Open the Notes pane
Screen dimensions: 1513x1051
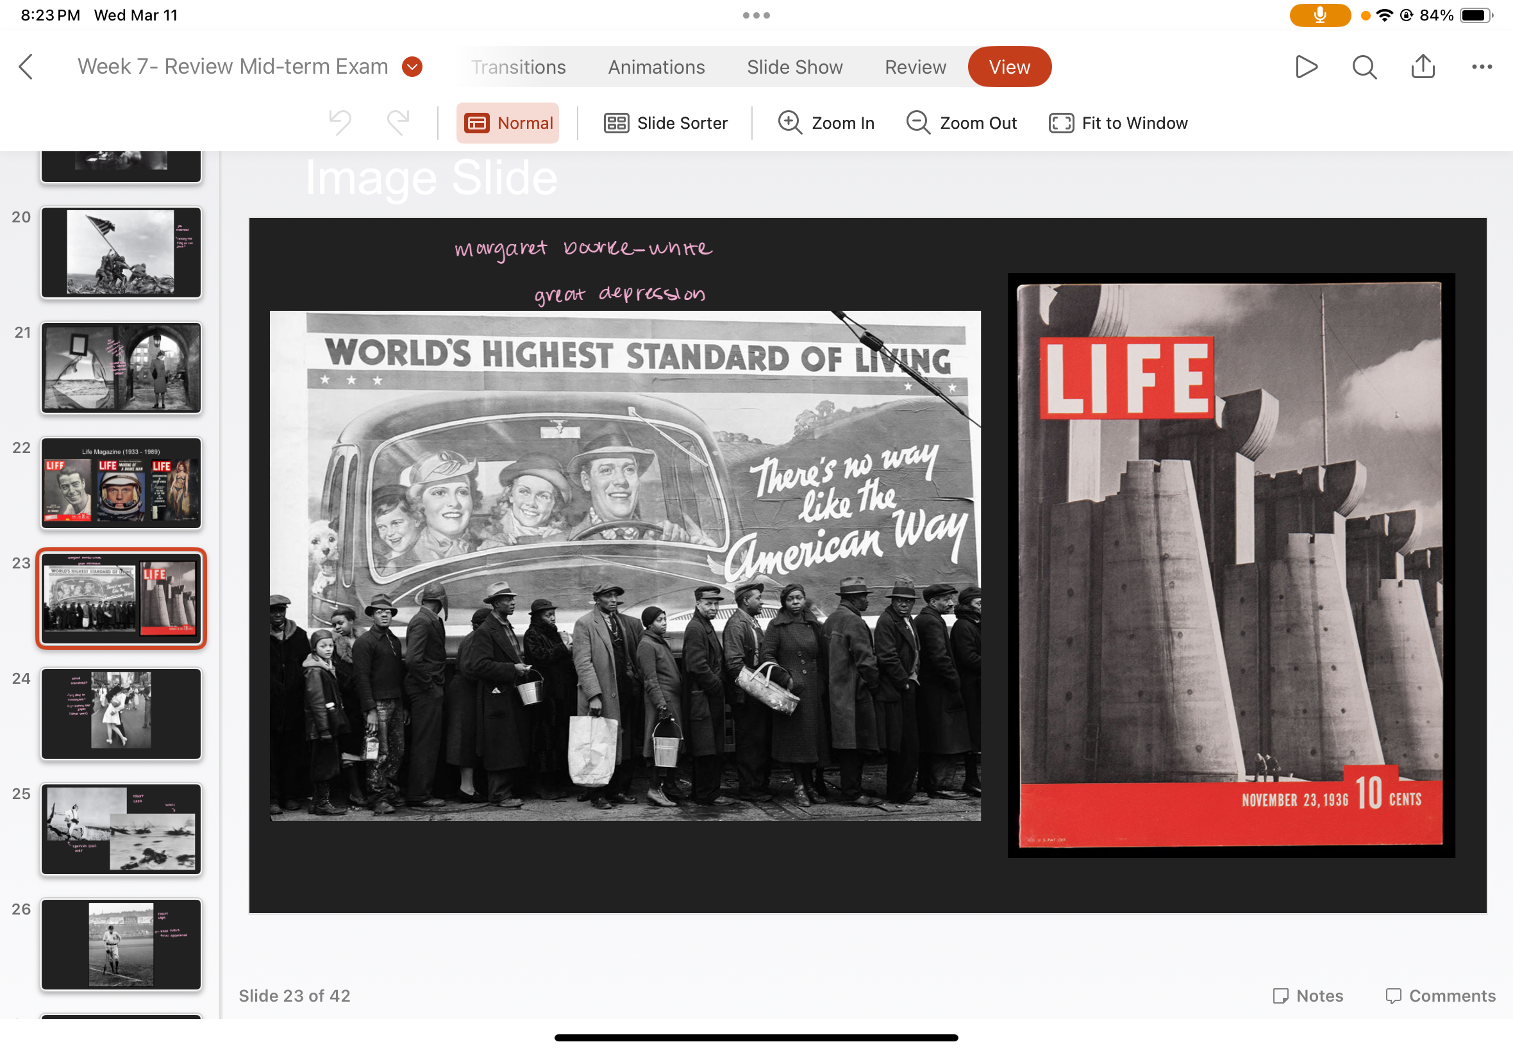tap(1307, 995)
